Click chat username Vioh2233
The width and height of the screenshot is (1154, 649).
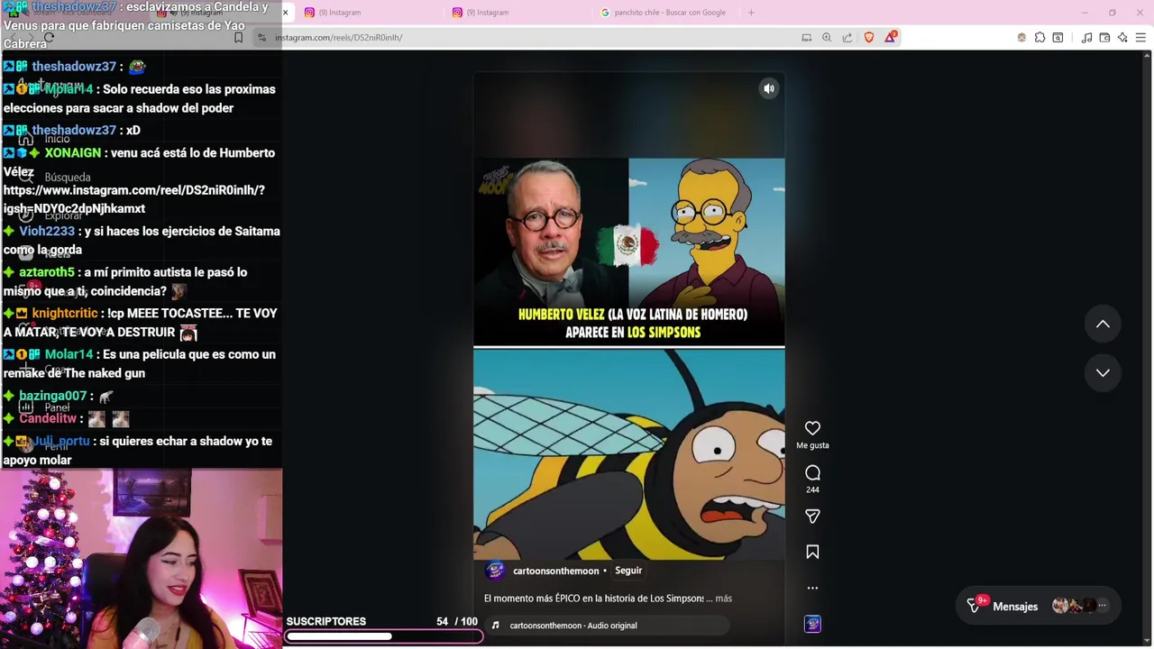pyautogui.click(x=47, y=232)
